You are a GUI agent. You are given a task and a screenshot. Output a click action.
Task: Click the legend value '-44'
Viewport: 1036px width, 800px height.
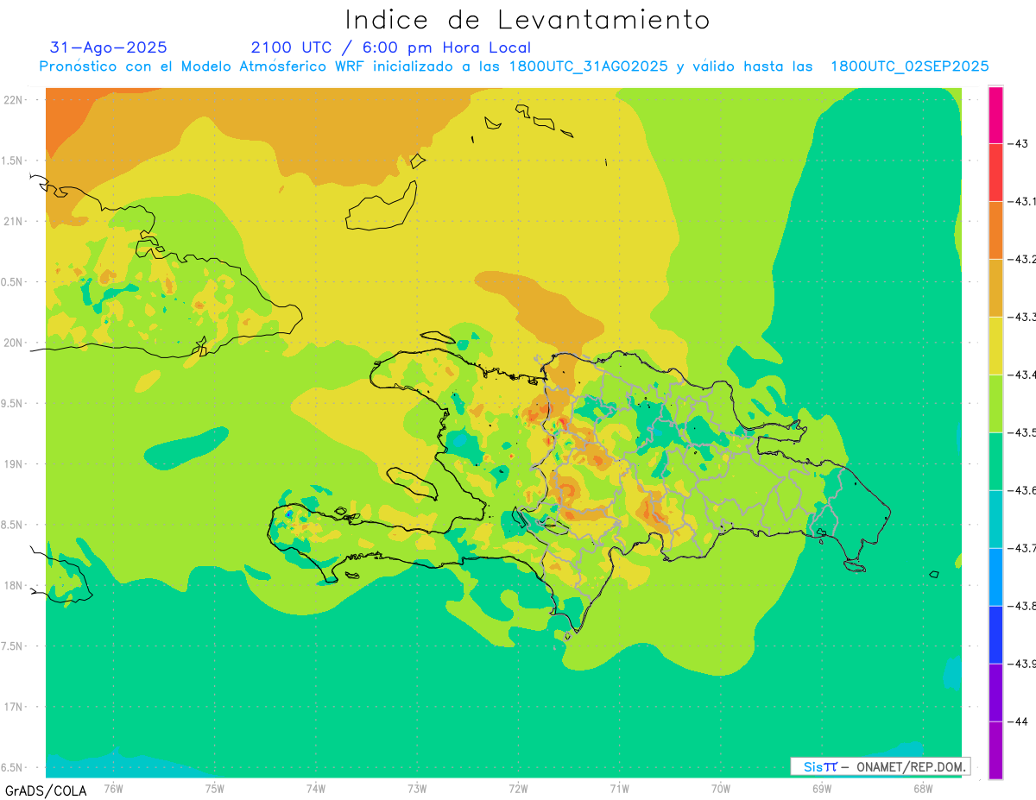coord(1017,721)
